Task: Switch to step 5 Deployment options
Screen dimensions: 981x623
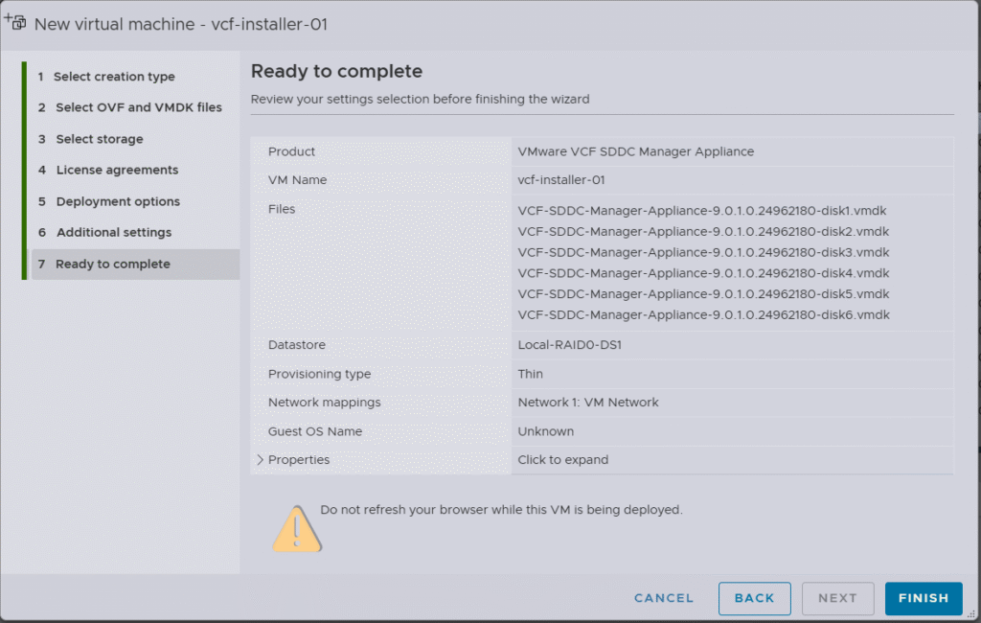Action: [118, 201]
